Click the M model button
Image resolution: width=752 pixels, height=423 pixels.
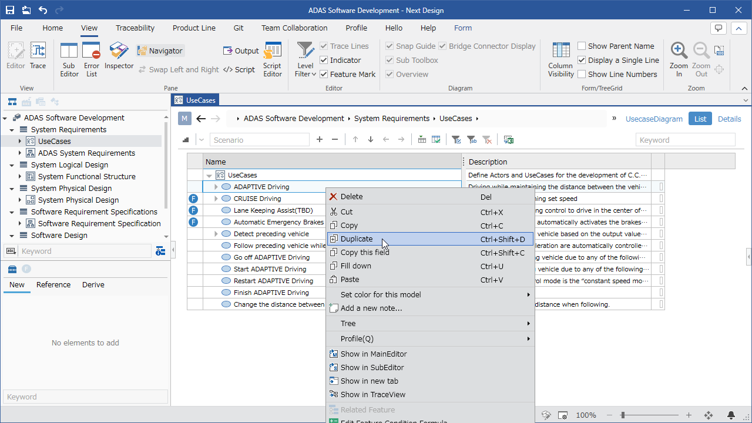coord(184,119)
